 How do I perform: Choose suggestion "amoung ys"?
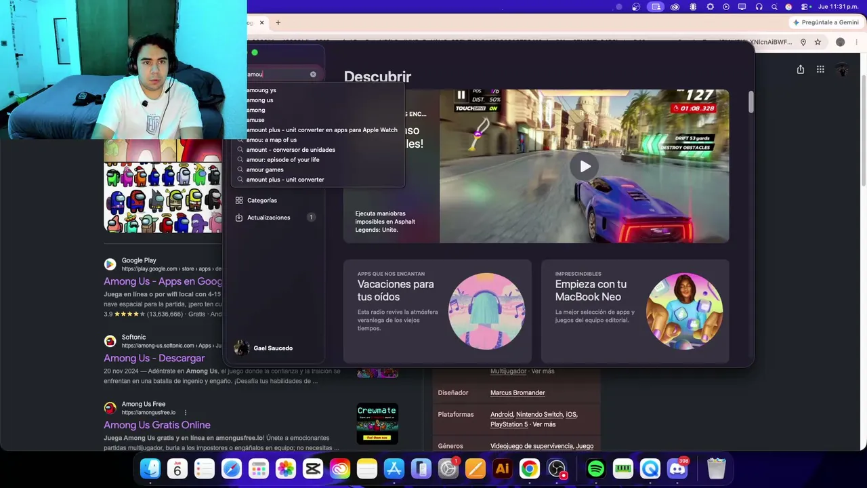click(x=261, y=90)
